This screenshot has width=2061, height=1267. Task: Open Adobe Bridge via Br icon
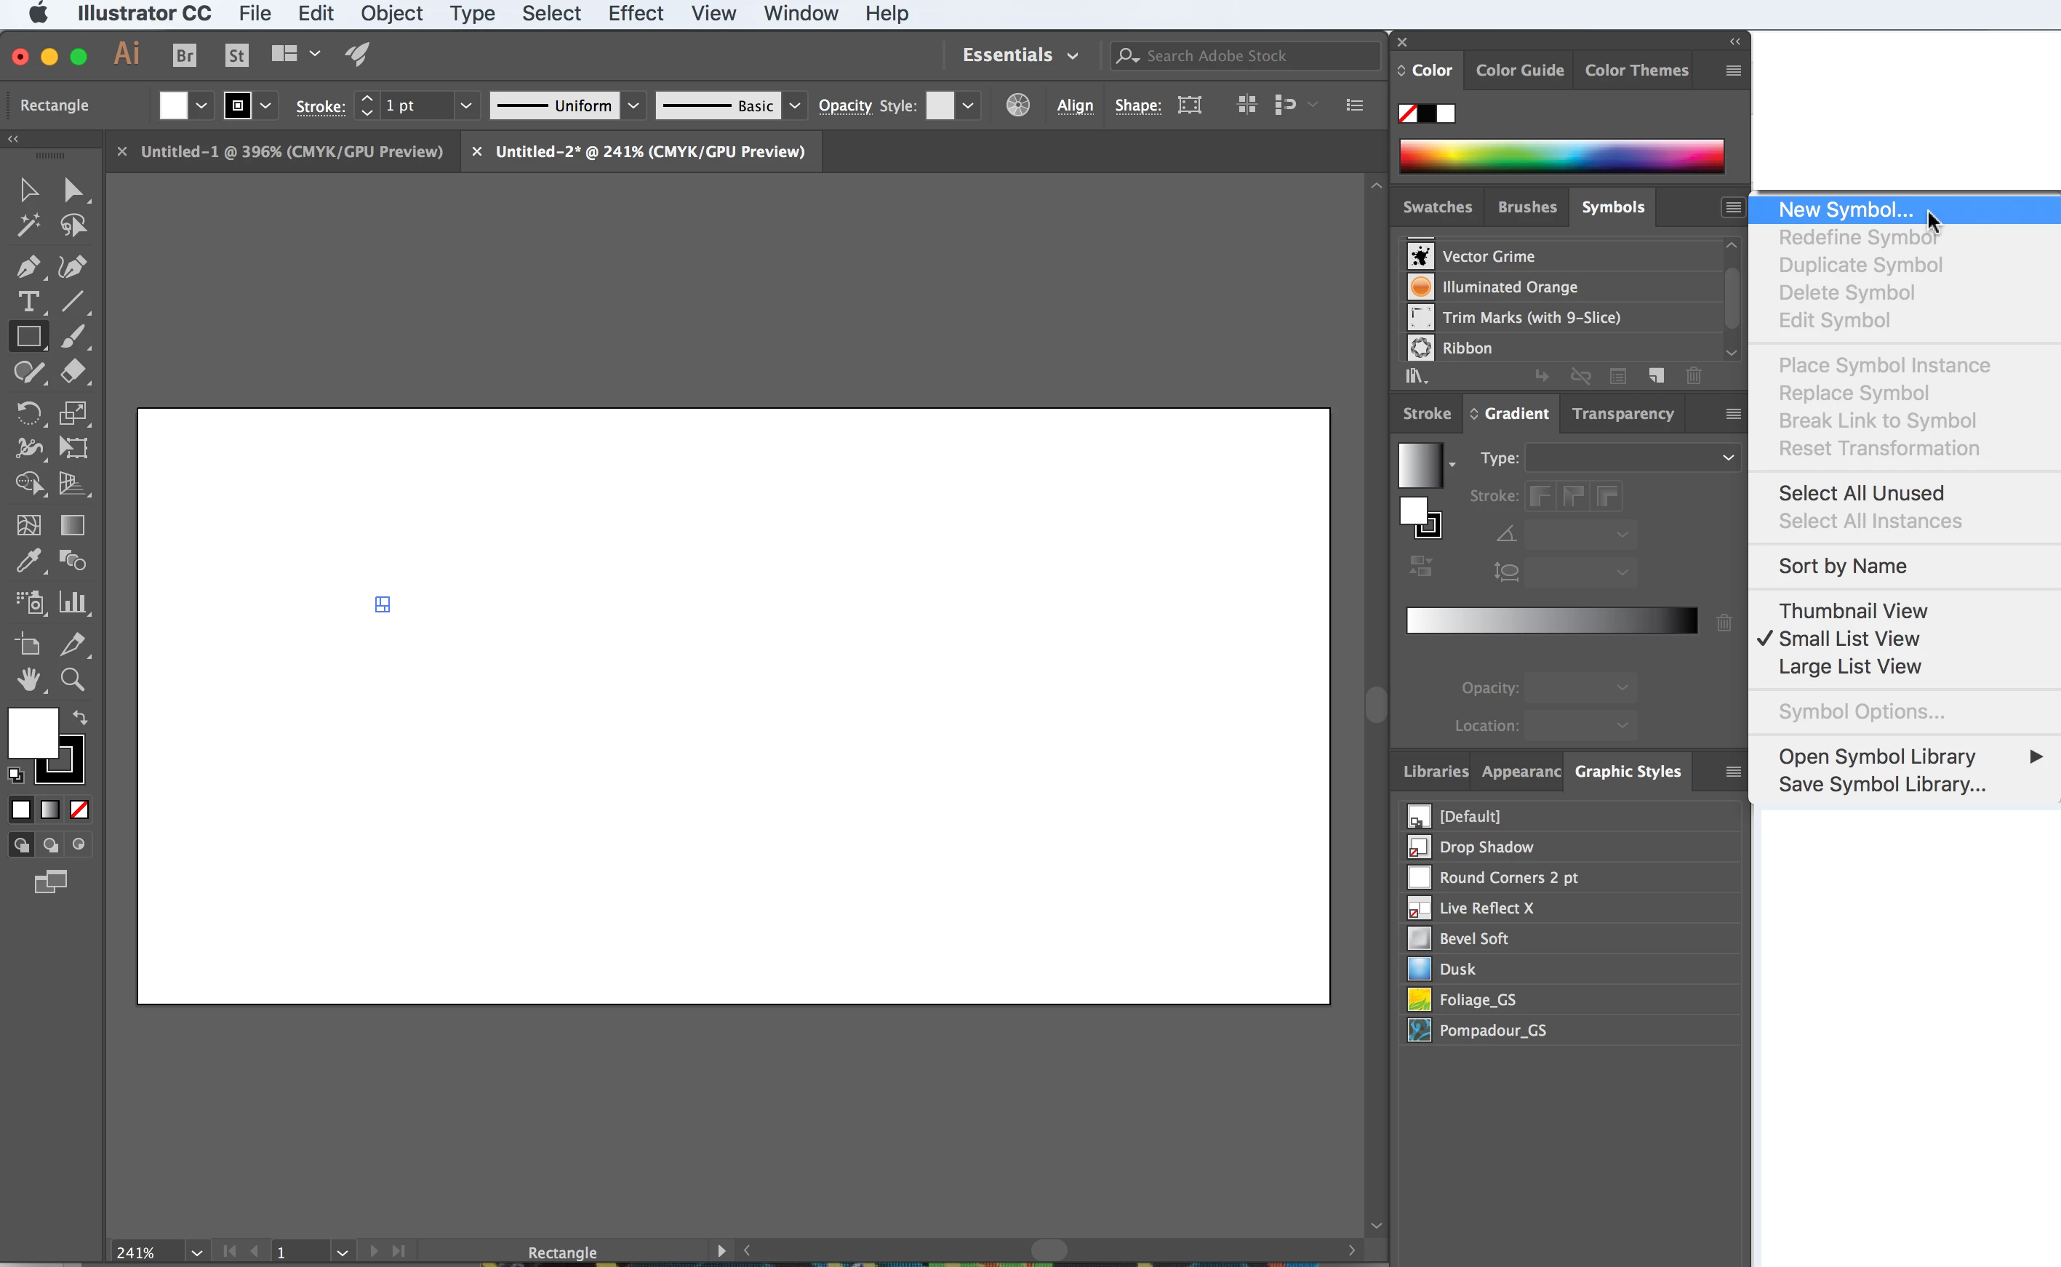tap(184, 55)
